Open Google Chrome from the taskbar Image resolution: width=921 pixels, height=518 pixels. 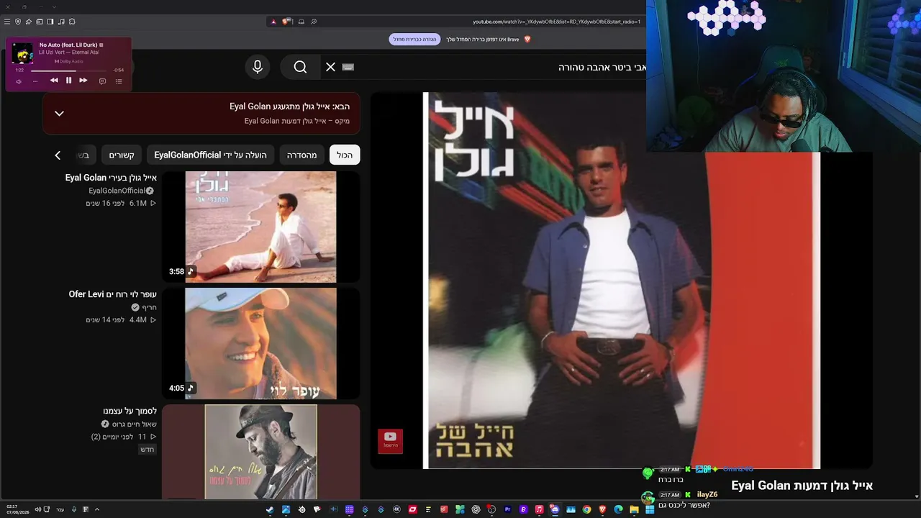pos(586,509)
